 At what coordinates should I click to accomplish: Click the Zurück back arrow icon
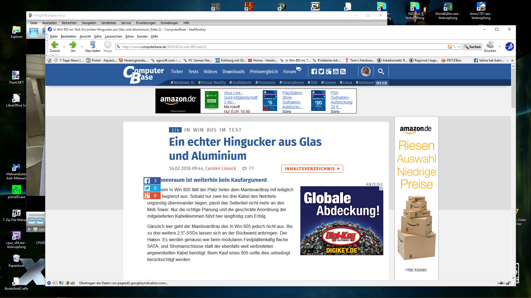(x=55, y=44)
